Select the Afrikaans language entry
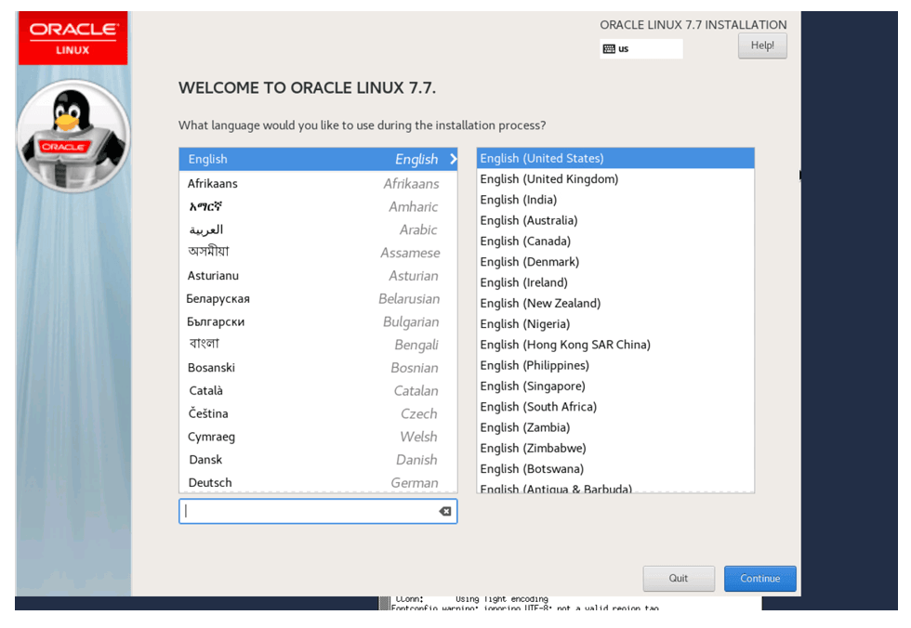This screenshot has height=628, width=911. [x=279, y=183]
